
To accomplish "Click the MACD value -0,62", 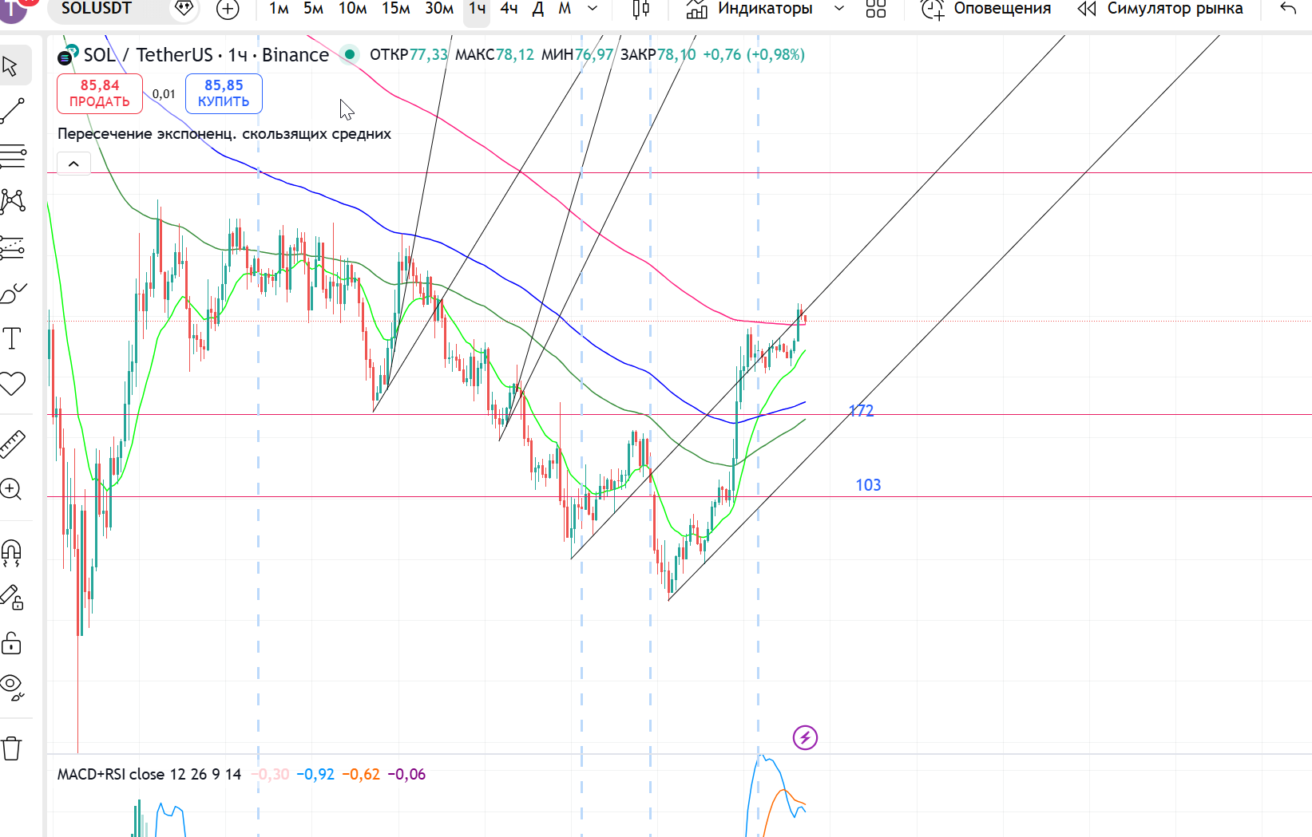I will (x=361, y=774).
